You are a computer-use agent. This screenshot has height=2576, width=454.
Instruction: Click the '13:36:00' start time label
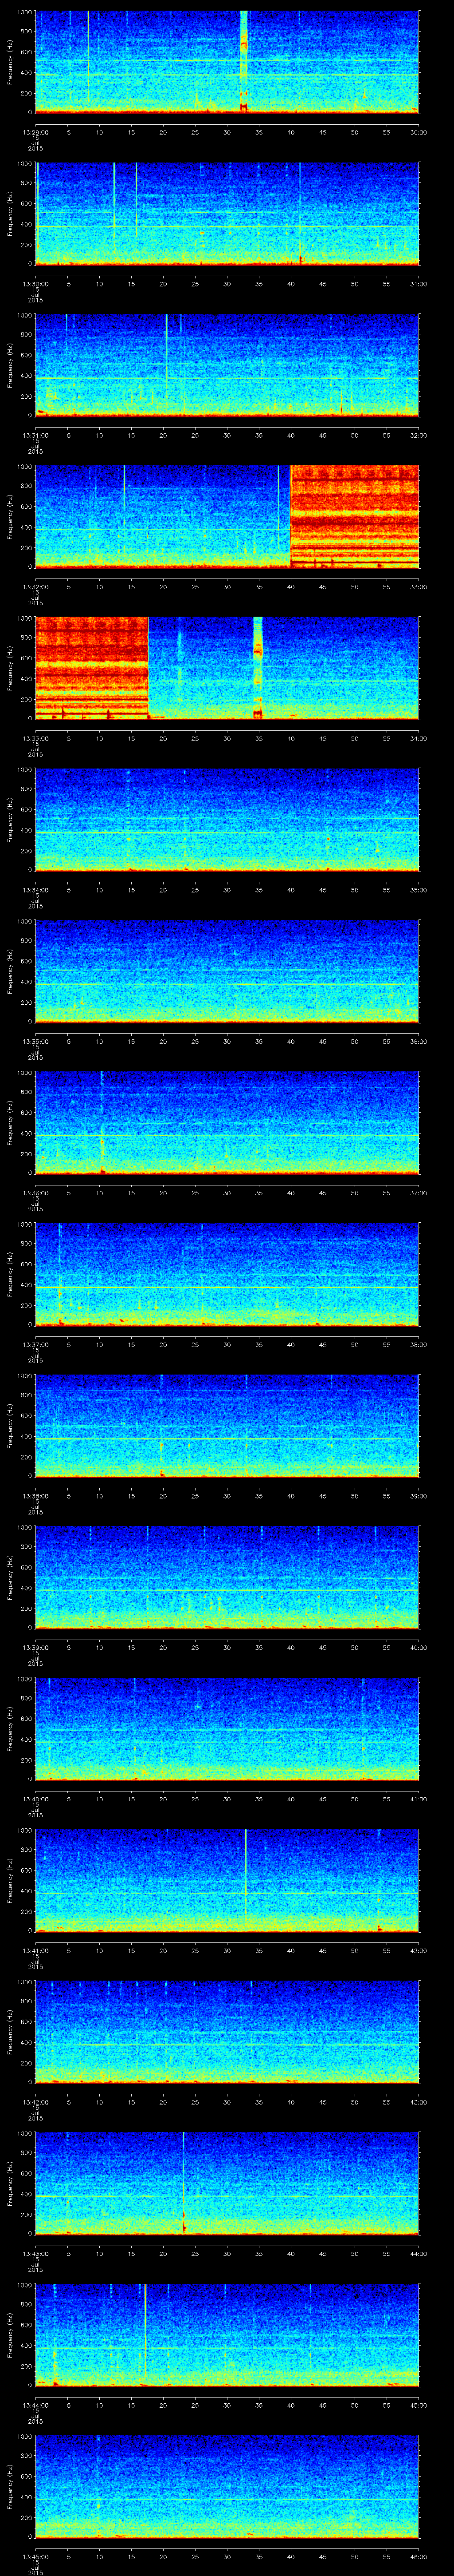[35, 1193]
